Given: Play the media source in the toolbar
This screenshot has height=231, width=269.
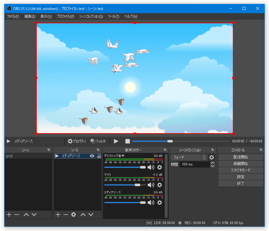Looking at the screenshot, I should coord(116,141).
